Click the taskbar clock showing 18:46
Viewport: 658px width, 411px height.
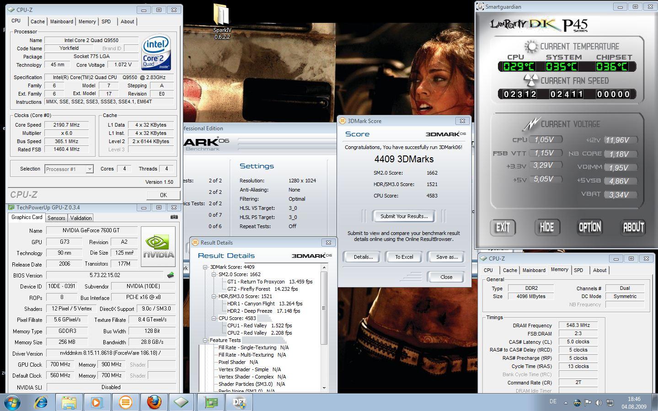pyautogui.click(x=634, y=403)
